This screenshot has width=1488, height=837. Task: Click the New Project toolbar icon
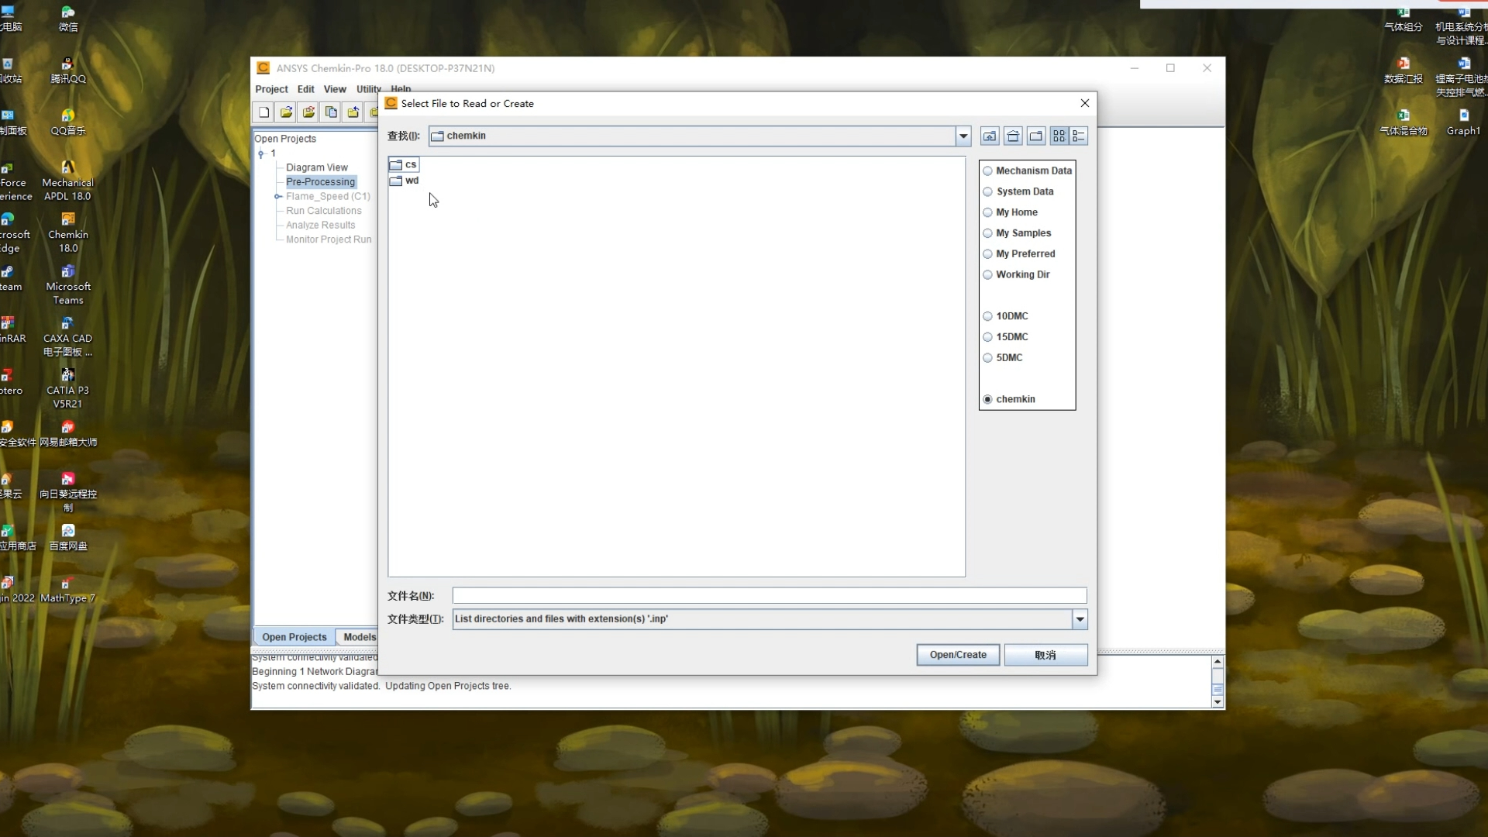[x=264, y=112]
